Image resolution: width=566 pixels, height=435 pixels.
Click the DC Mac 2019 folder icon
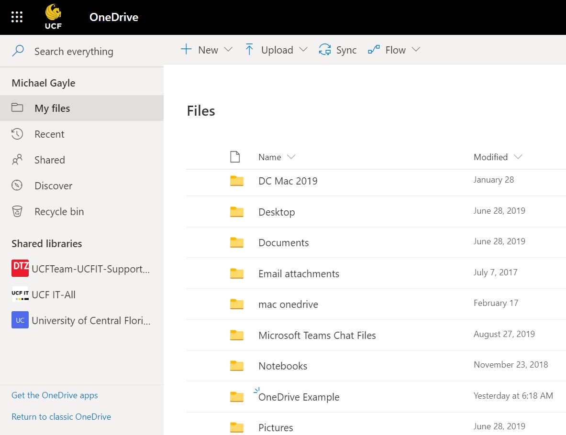[237, 181]
